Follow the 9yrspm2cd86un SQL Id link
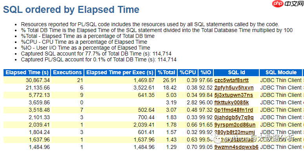 pos(235,125)
